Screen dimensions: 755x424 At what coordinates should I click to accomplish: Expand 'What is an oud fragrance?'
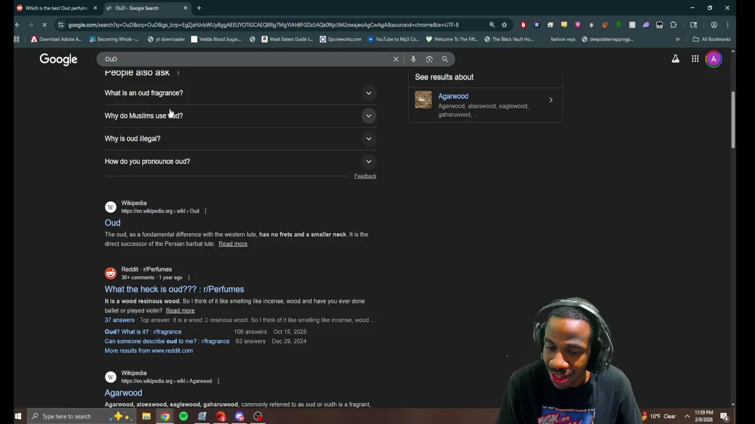click(240, 93)
